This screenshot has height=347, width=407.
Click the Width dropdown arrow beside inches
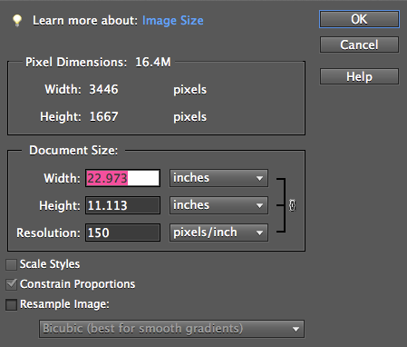click(259, 178)
